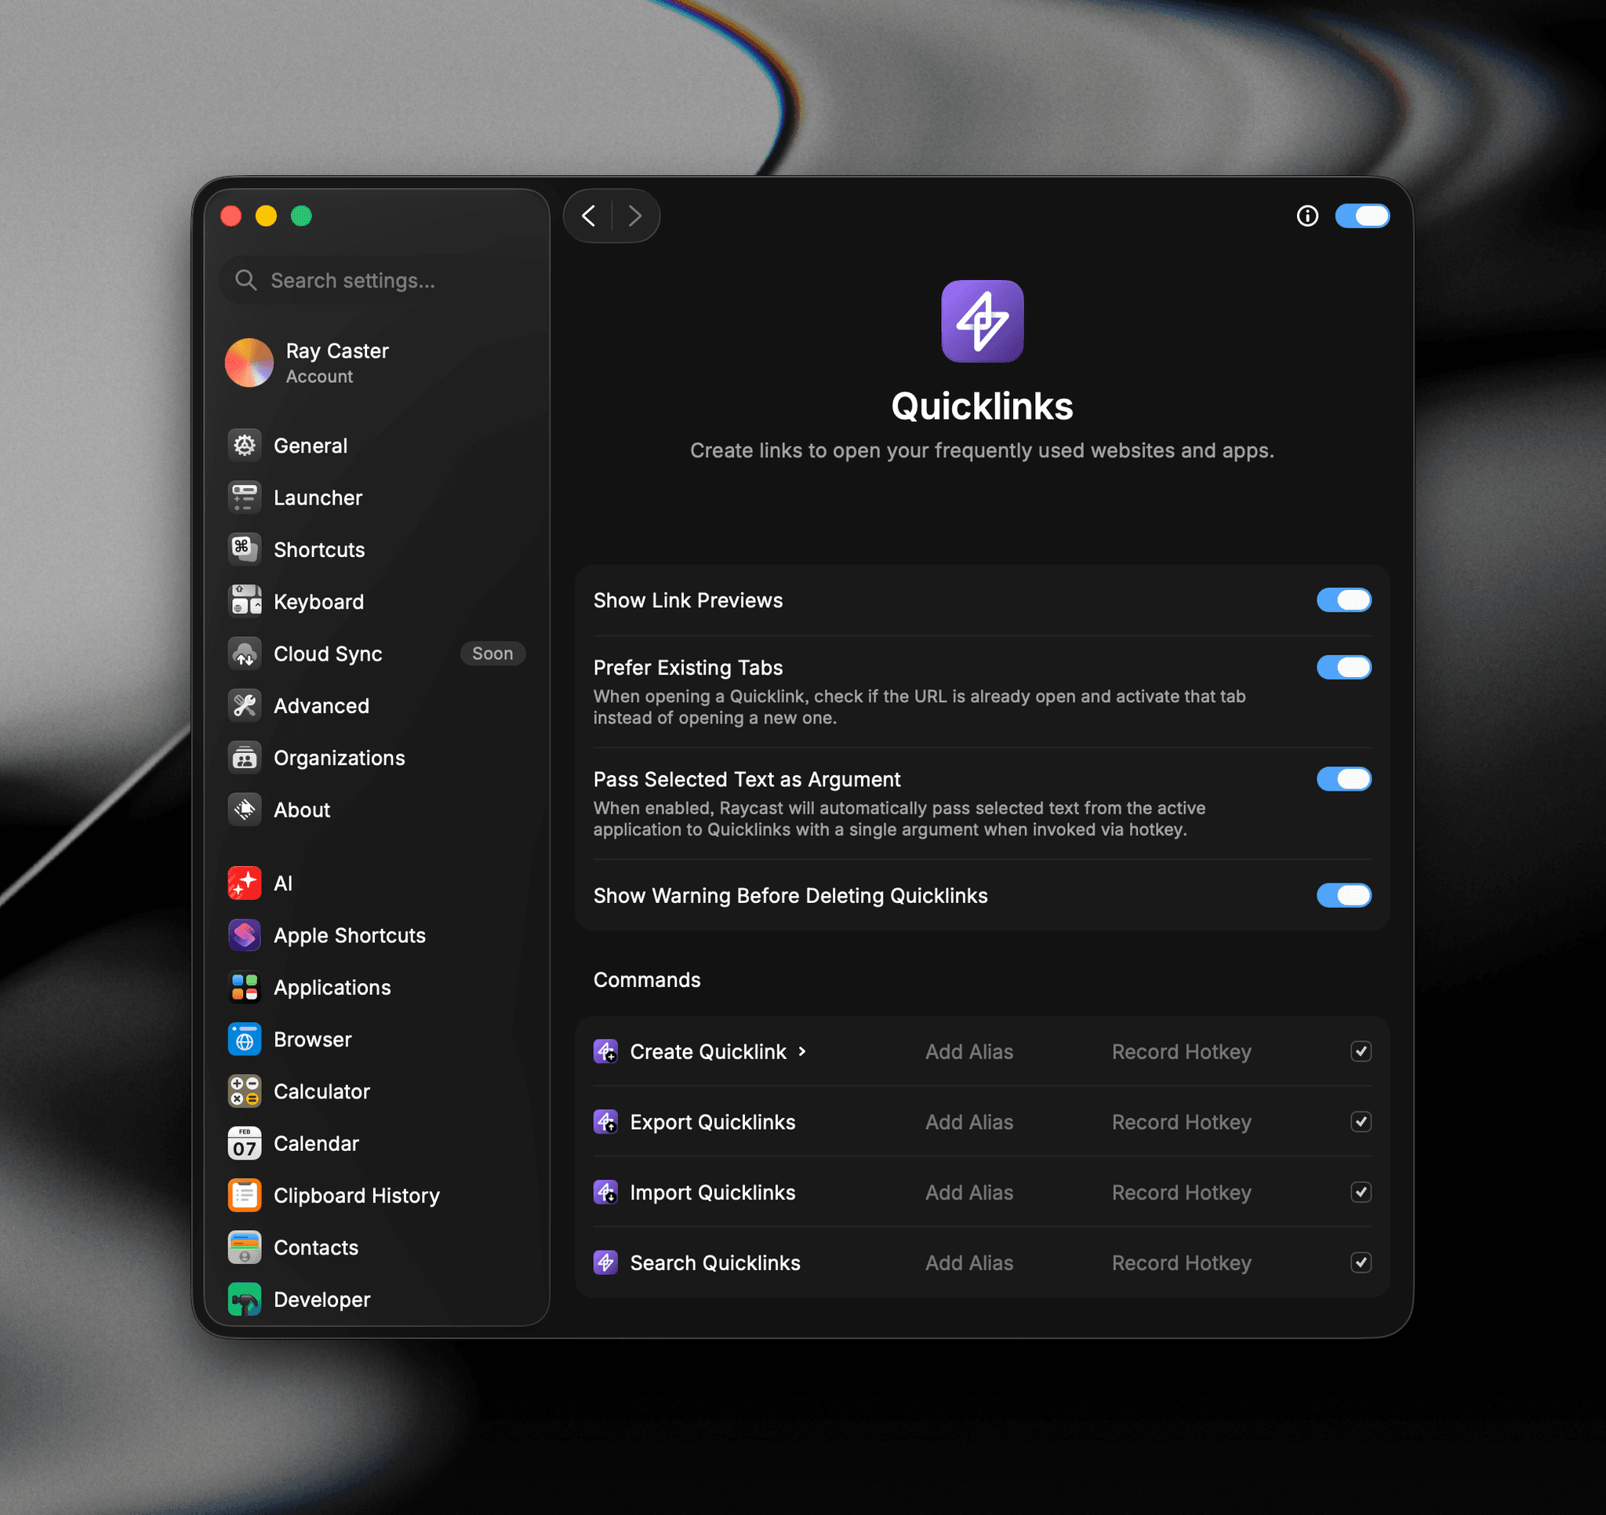The height and width of the screenshot is (1515, 1606).
Task: Open the Apple Shortcuts extension icon
Action: 245,935
